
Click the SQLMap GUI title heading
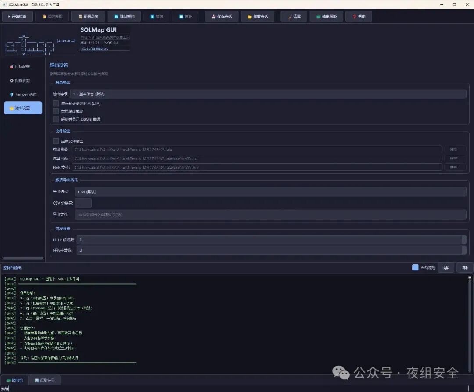point(99,29)
